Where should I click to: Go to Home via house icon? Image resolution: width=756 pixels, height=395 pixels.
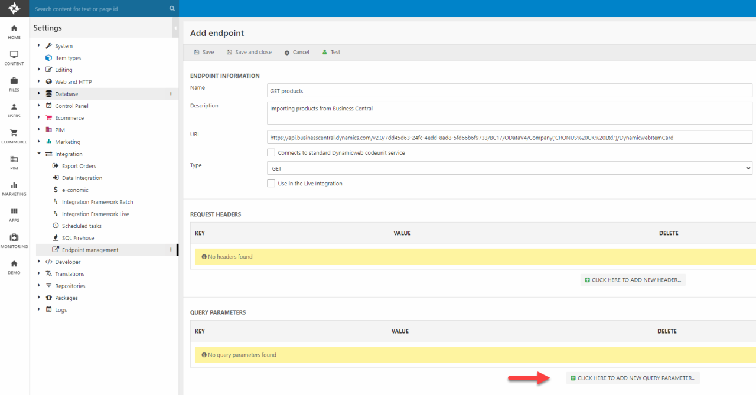(x=14, y=29)
